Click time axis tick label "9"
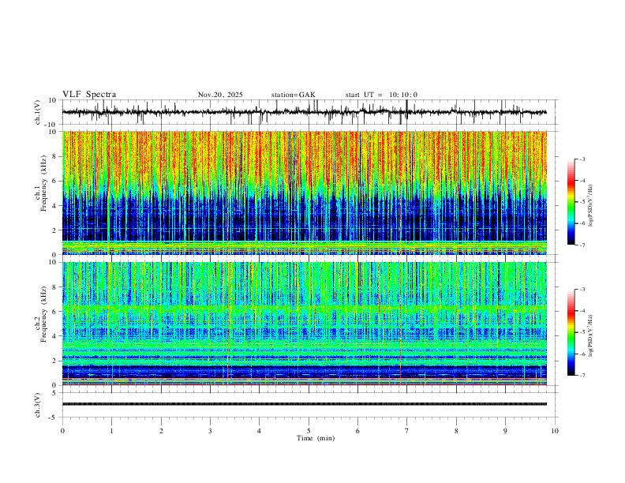Screen dimensions: 625x483 coord(505,431)
